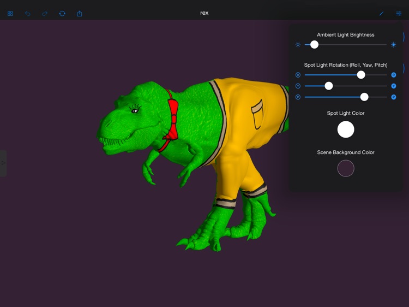Redo the last undone action
This screenshot has width=409, height=307.
point(45,14)
